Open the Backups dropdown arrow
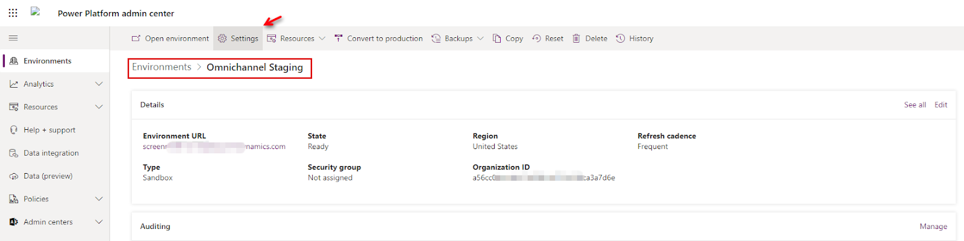This screenshot has width=964, height=241. 480,38
